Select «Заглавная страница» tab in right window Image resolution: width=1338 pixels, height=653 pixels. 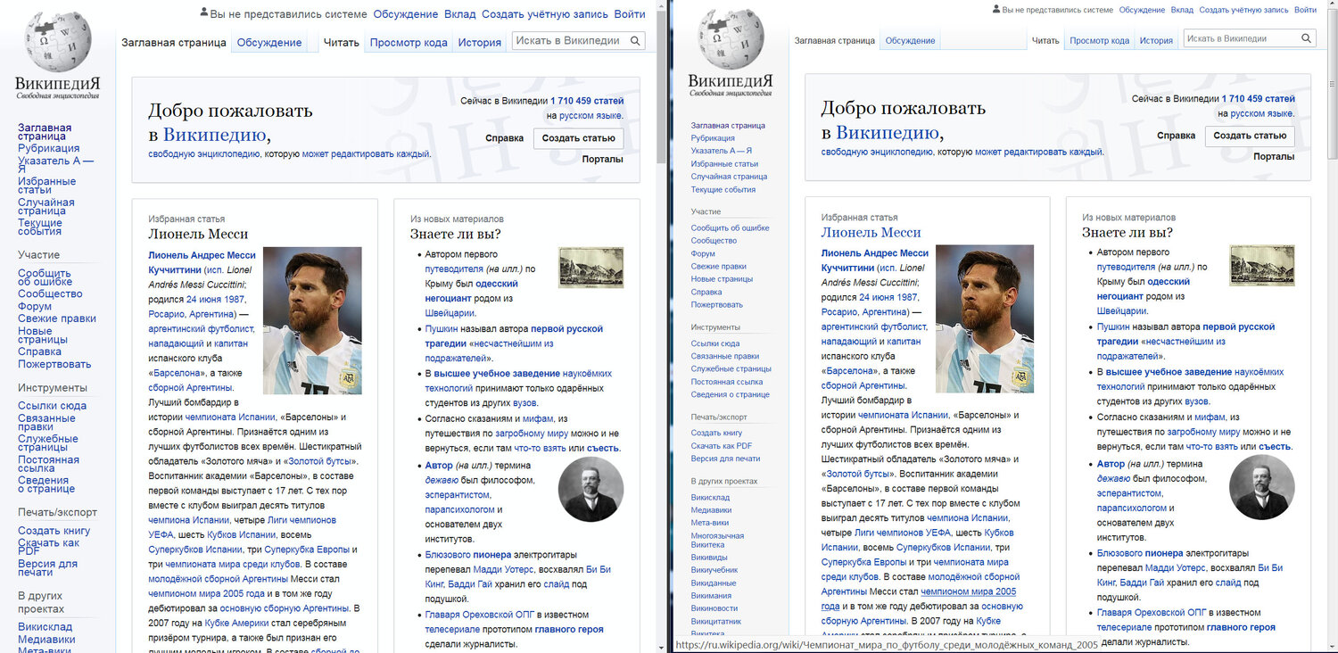[833, 40]
